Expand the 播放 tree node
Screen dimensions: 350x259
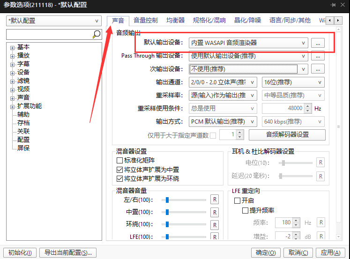coord(13,56)
